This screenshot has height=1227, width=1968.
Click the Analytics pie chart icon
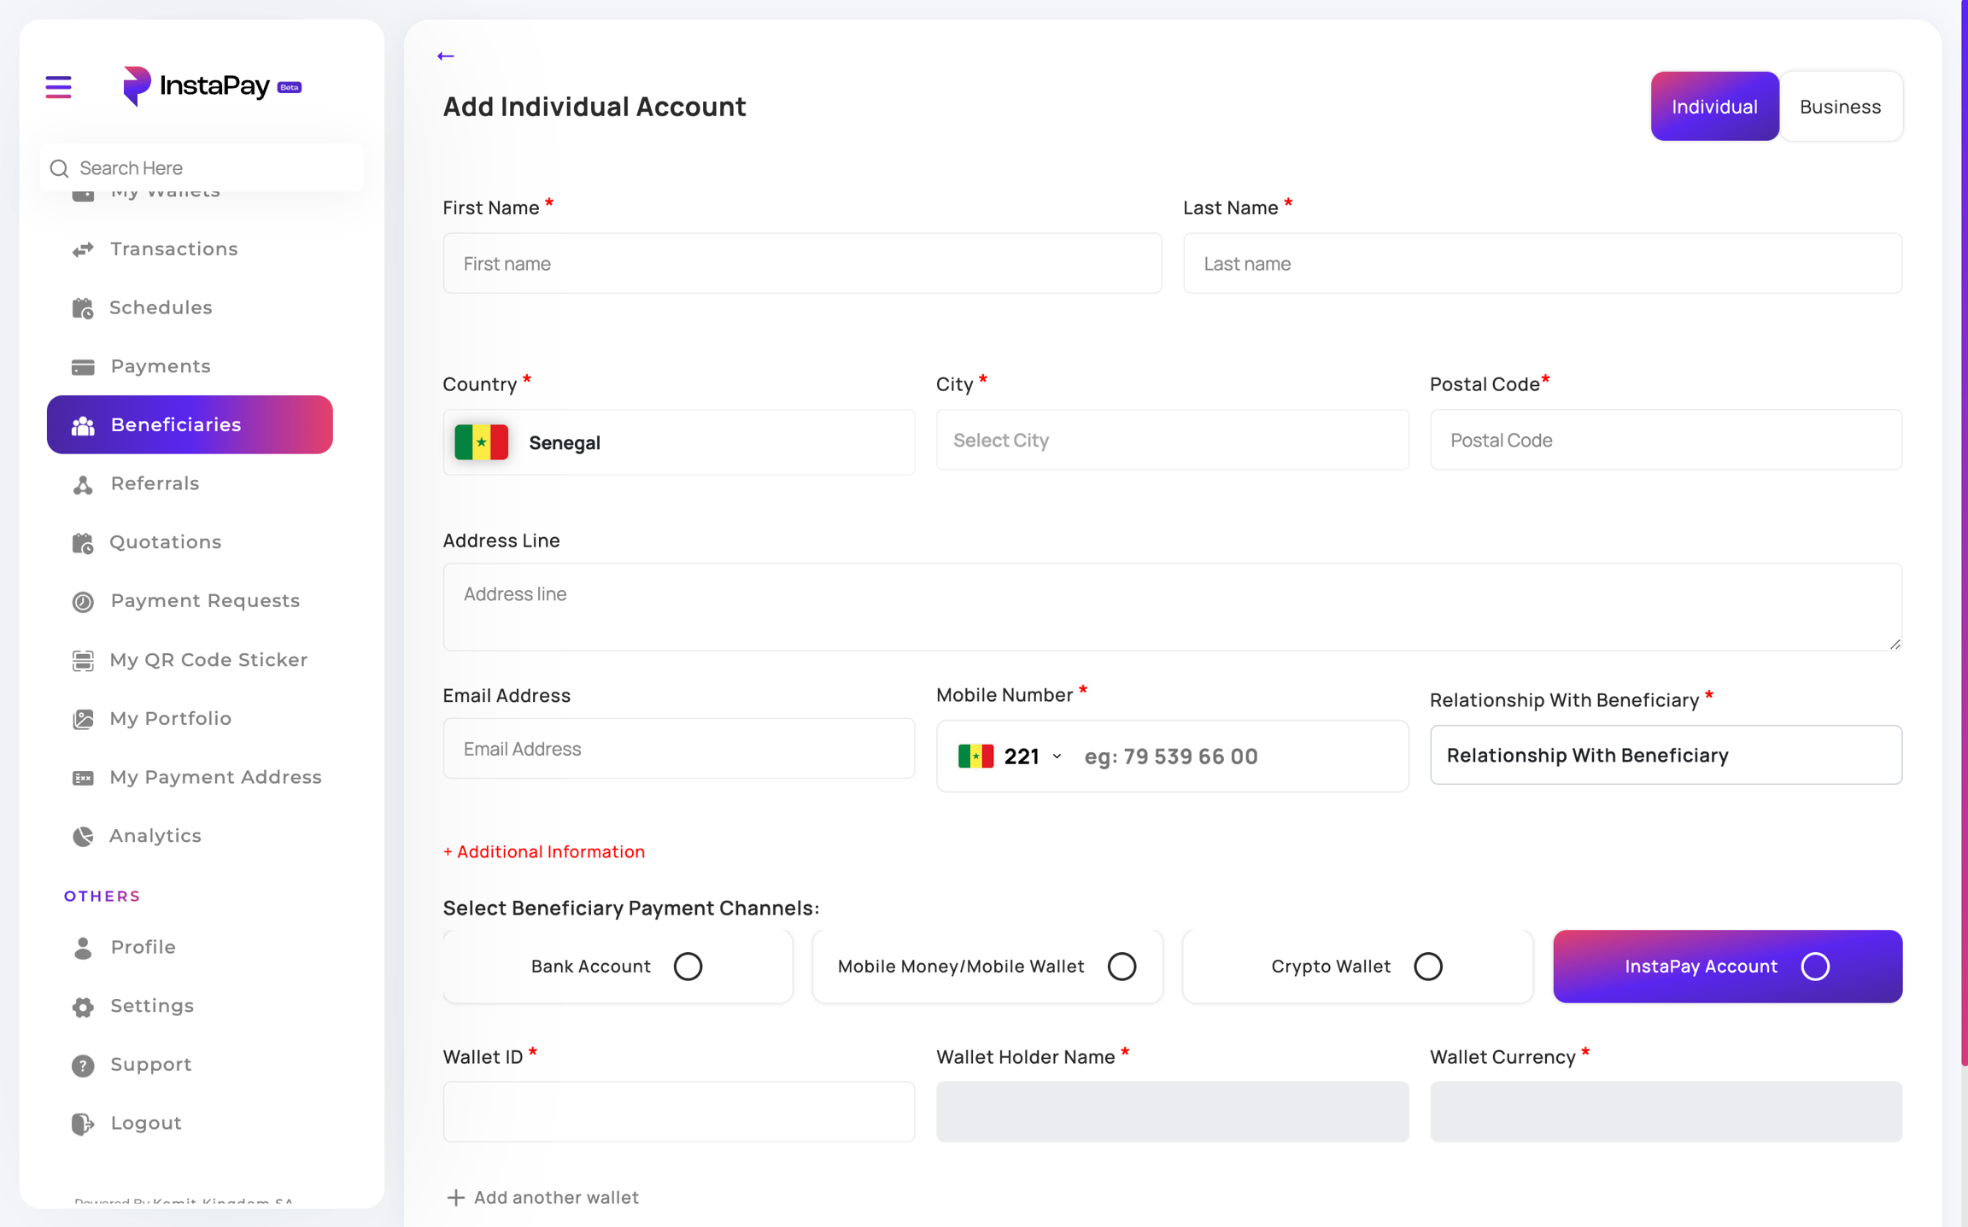(83, 836)
